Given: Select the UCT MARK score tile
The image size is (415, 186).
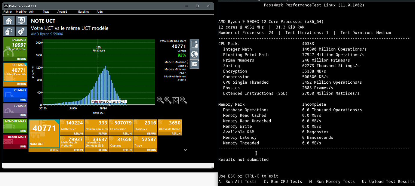Looking at the screenshot, I should [15, 72].
